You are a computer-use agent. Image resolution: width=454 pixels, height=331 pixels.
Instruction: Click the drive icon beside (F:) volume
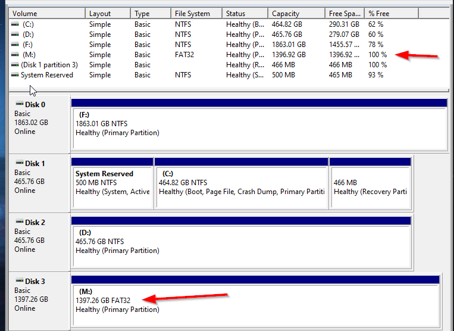click(15, 45)
